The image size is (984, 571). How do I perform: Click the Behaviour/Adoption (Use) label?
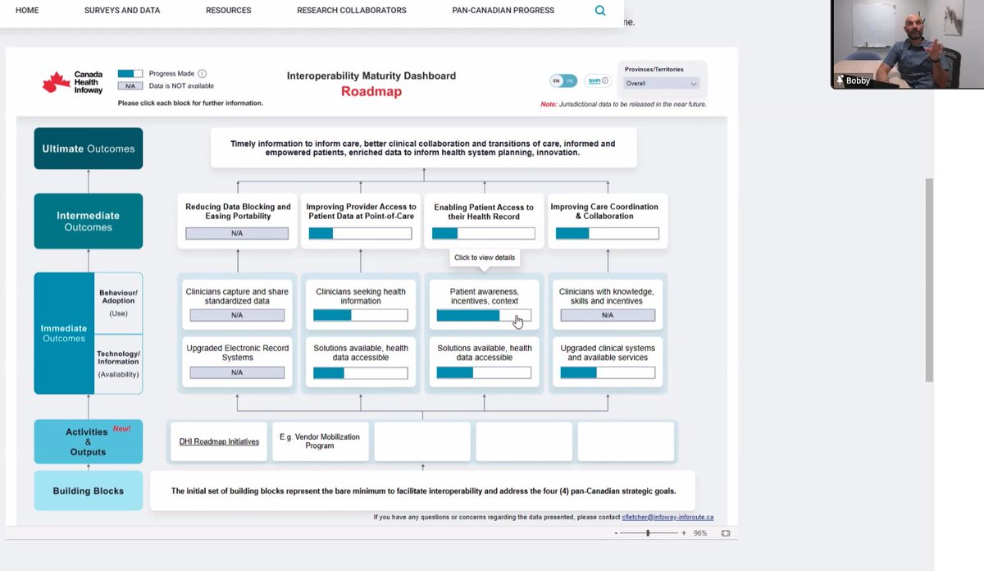click(x=118, y=303)
